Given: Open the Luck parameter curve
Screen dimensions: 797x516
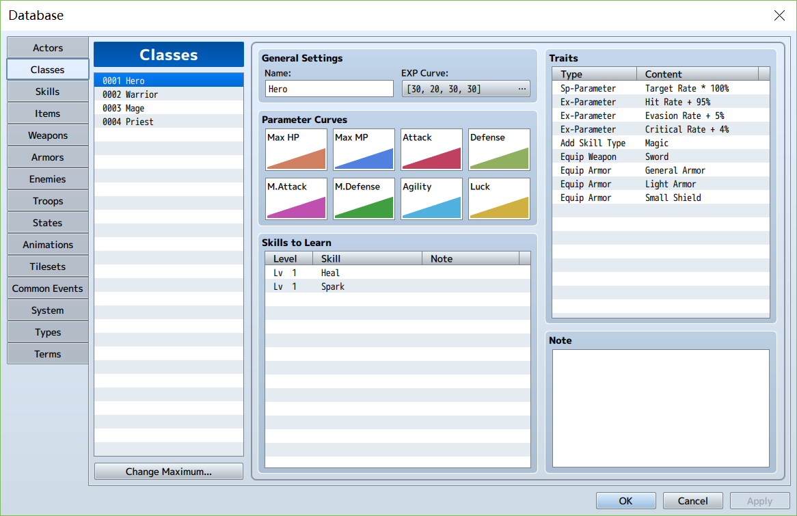Looking at the screenshot, I should pos(499,199).
